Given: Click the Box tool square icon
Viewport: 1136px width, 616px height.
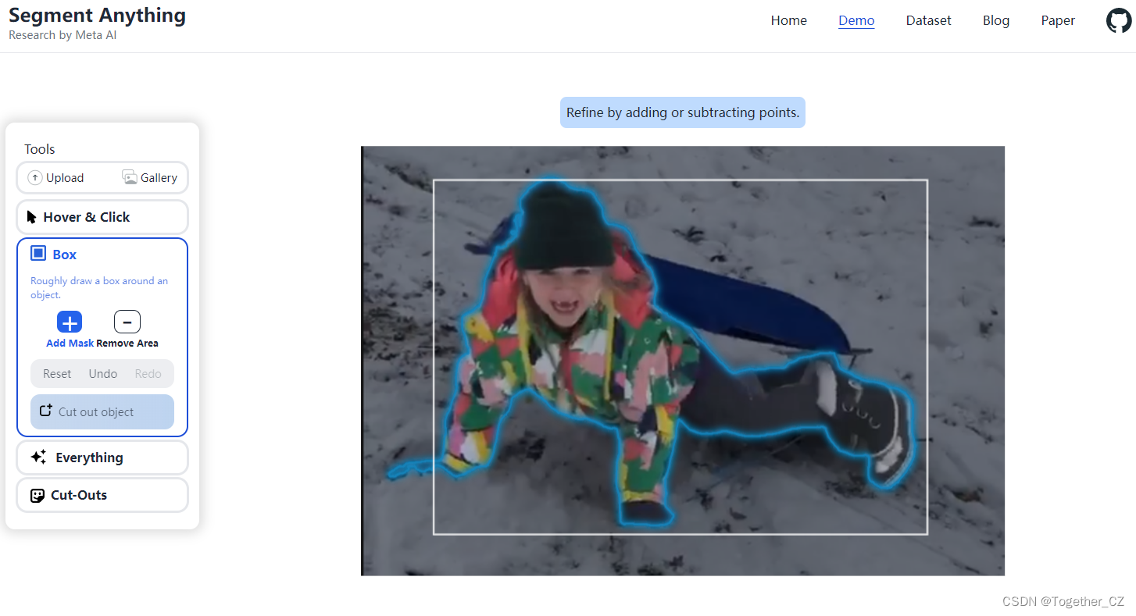Looking at the screenshot, I should [38, 254].
